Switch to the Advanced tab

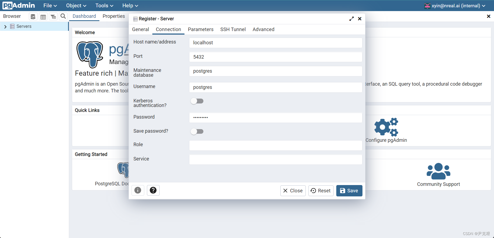click(263, 29)
